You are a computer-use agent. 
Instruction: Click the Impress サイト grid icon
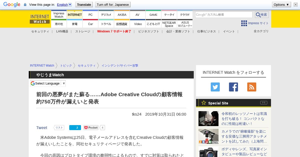[x=244, y=23]
